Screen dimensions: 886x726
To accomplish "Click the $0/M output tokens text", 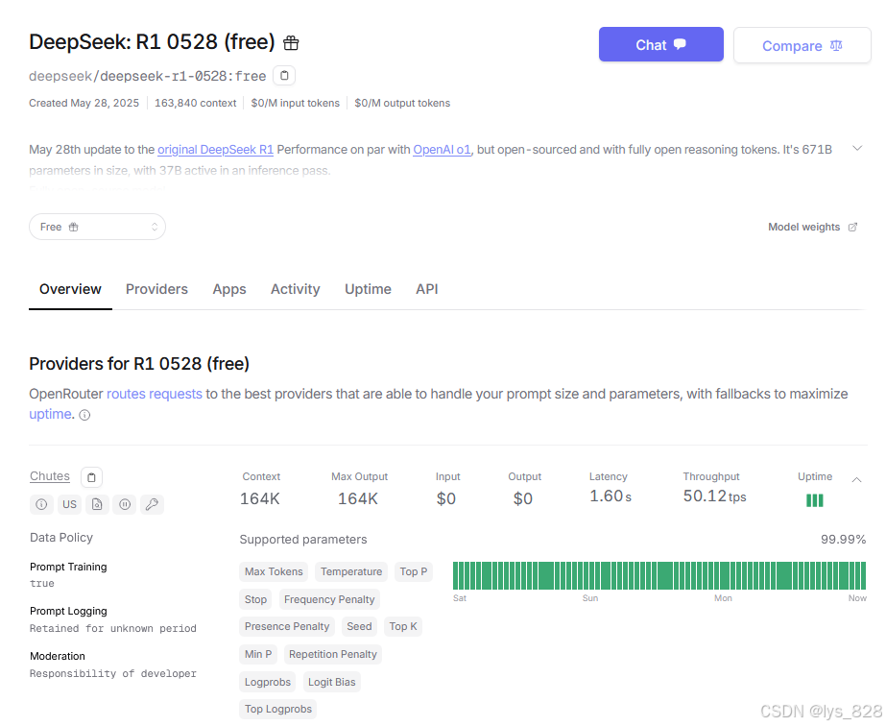I will click(x=402, y=103).
